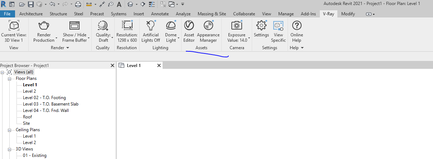This screenshot has height=159, width=433.
Task: Click the Synchronize and Modify Settings icon
Action: pos(39,4)
